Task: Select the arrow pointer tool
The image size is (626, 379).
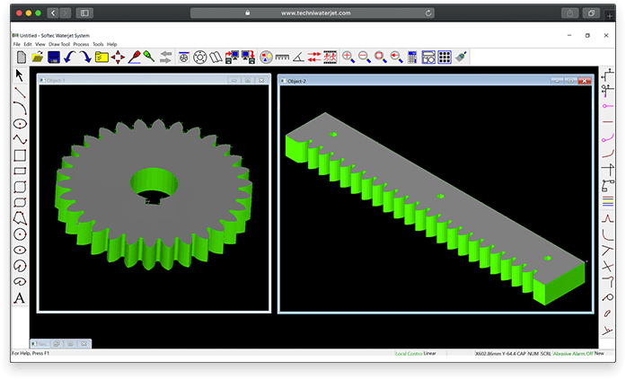Action: (x=20, y=75)
